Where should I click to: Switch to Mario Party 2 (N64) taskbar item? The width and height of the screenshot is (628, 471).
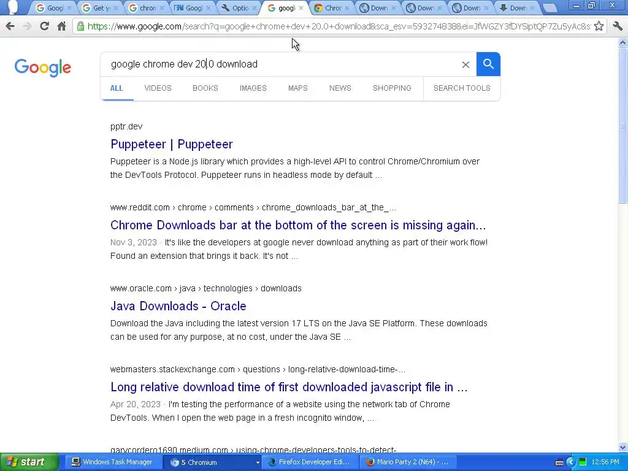[x=407, y=462]
